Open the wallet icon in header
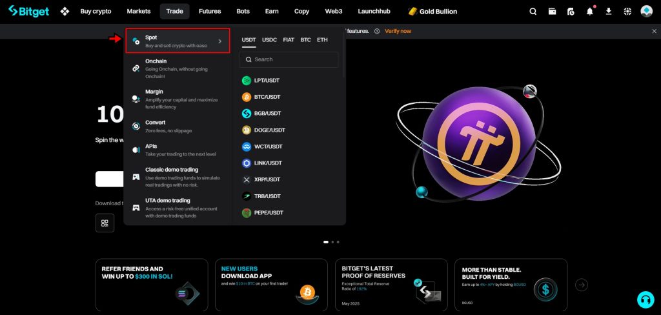Screen dimensions: 661x315 [x=552, y=12]
